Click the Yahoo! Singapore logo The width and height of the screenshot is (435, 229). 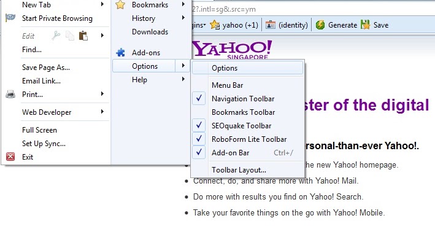point(232,50)
